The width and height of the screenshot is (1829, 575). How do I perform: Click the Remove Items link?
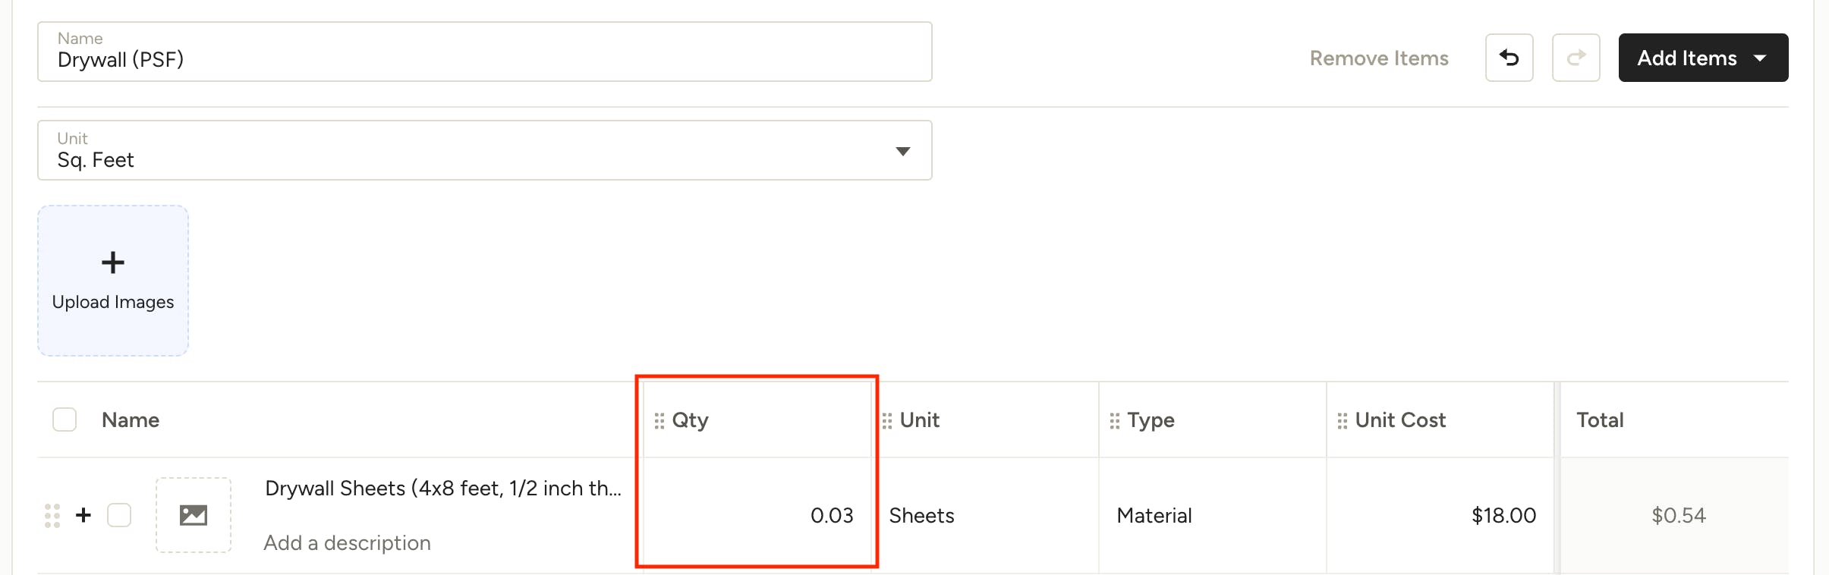(1379, 58)
